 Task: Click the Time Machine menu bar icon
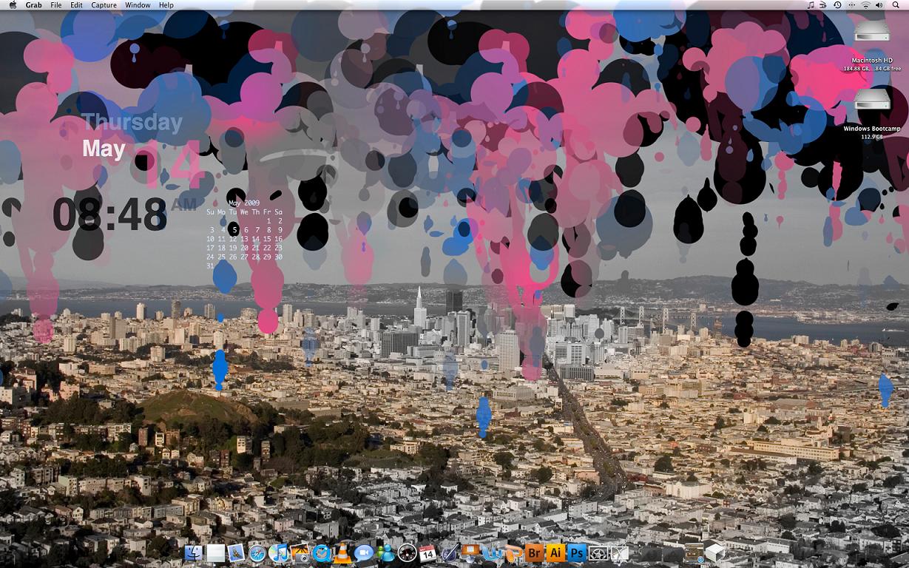(837, 4)
